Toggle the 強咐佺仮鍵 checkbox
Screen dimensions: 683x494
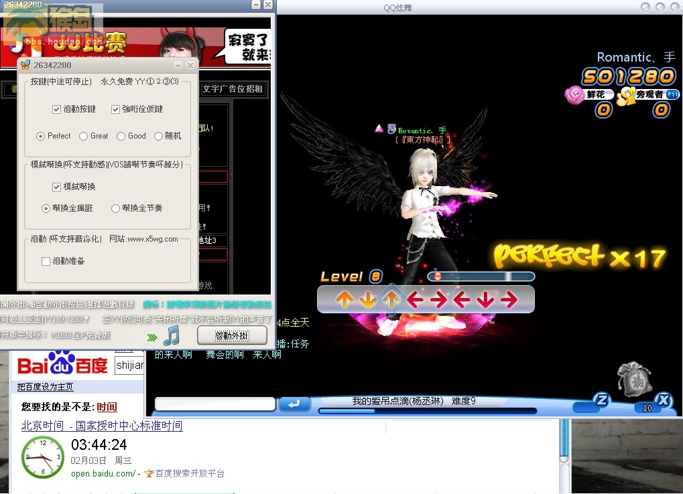pyautogui.click(x=115, y=109)
